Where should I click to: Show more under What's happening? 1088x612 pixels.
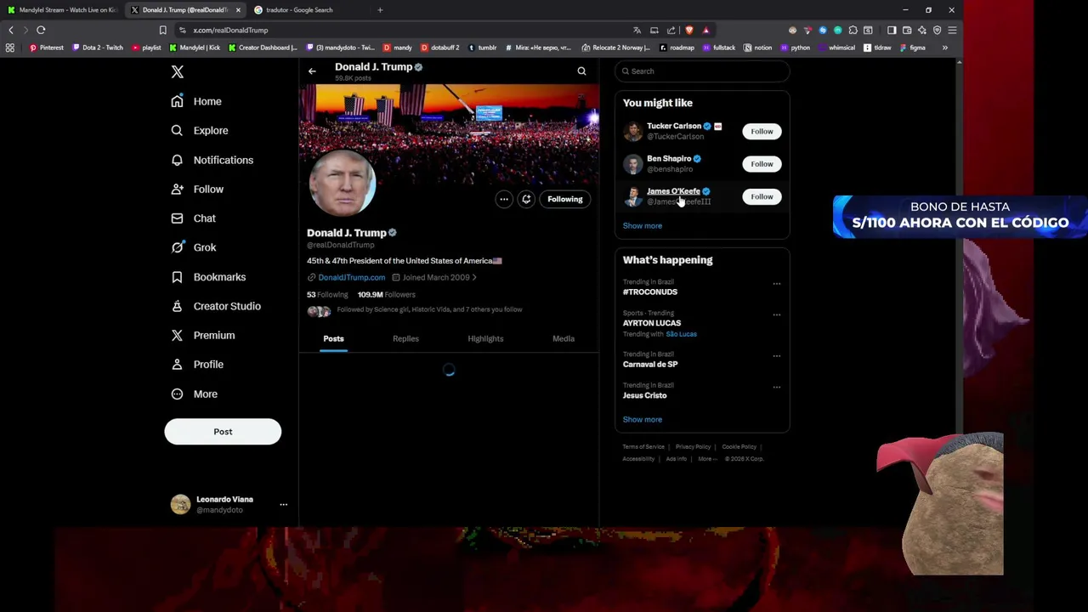642,420
